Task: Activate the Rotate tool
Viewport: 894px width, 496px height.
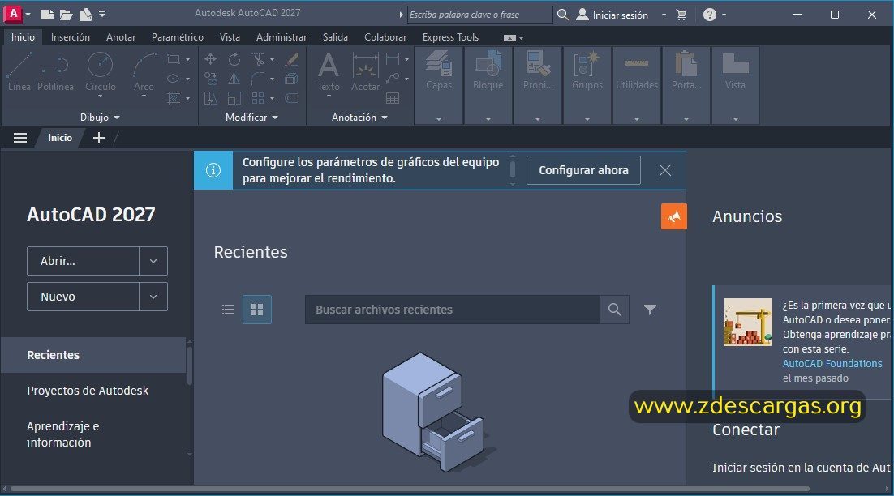Action: coord(234,59)
